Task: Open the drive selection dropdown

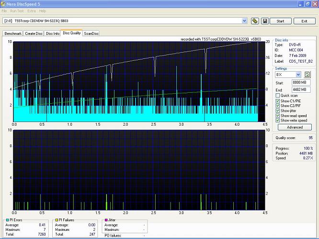Action: click(244, 21)
